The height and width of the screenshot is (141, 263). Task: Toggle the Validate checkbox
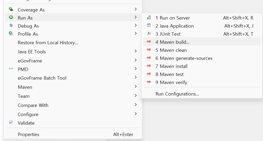(x=11, y=123)
